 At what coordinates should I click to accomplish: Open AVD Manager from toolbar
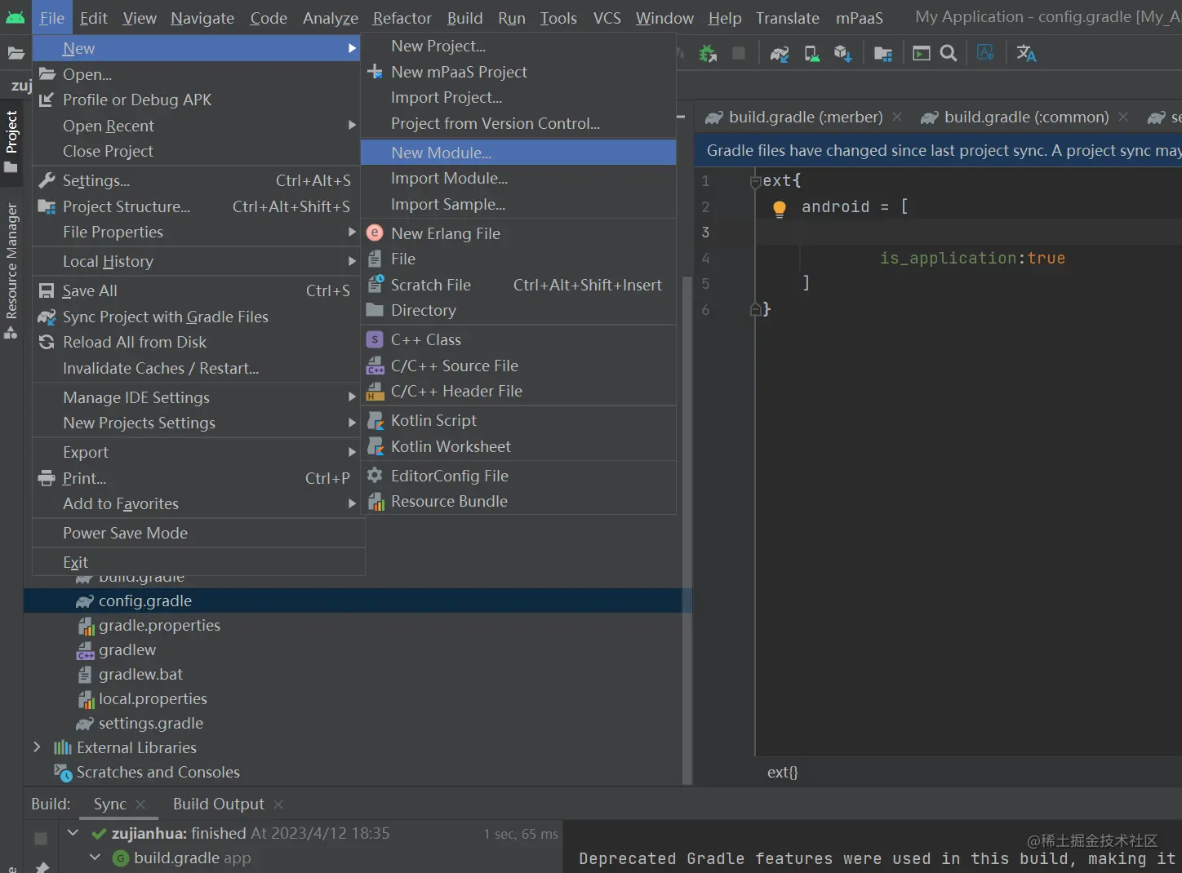[811, 54]
